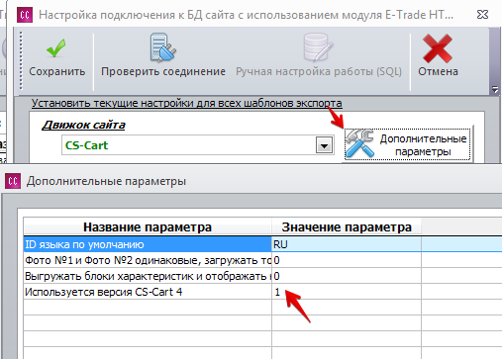Click the RU value cell
This screenshot has width=502, height=359.
point(347,244)
